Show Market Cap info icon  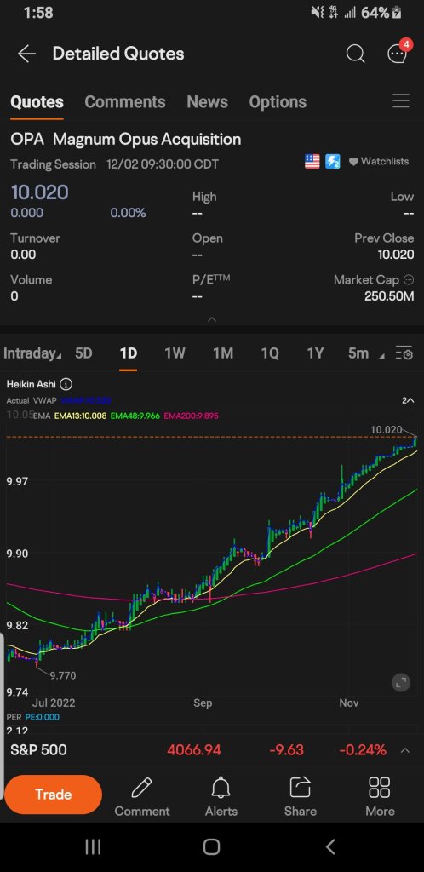pos(409,279)
